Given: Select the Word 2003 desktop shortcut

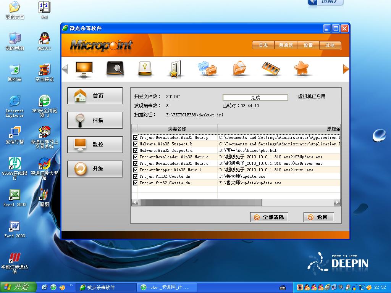Looking at the screenshot, I should [15, 229].
